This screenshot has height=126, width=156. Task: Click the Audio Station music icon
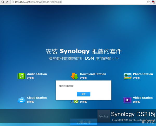pos(21,76)
